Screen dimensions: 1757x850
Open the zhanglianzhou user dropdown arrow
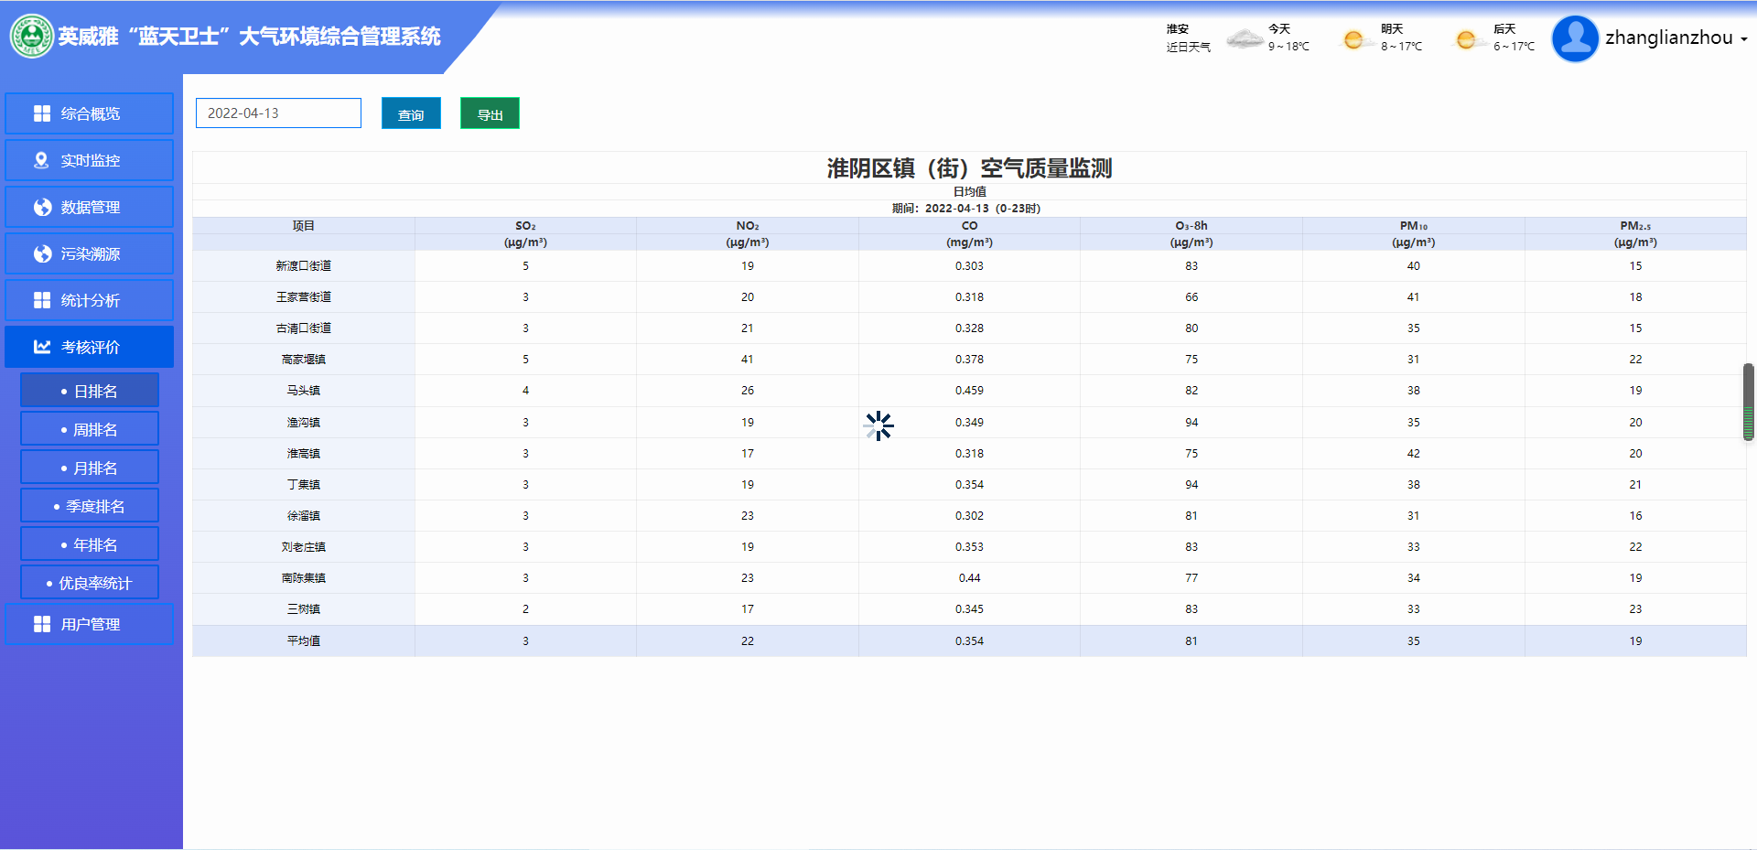(1743, 39)
